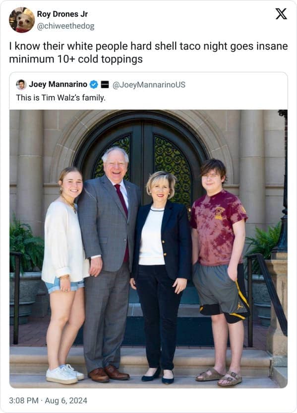Open the @chiweethedog handle
The image size is (297, 413).
coord(65,26)
